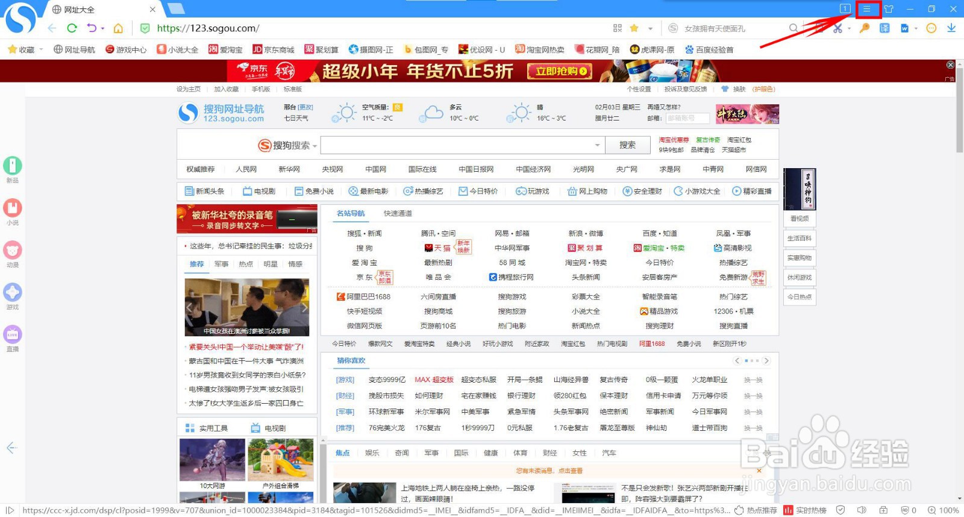Close the JD banner advertisement
The width and height of the screenshot is (964, 517).
click(950, 64)
